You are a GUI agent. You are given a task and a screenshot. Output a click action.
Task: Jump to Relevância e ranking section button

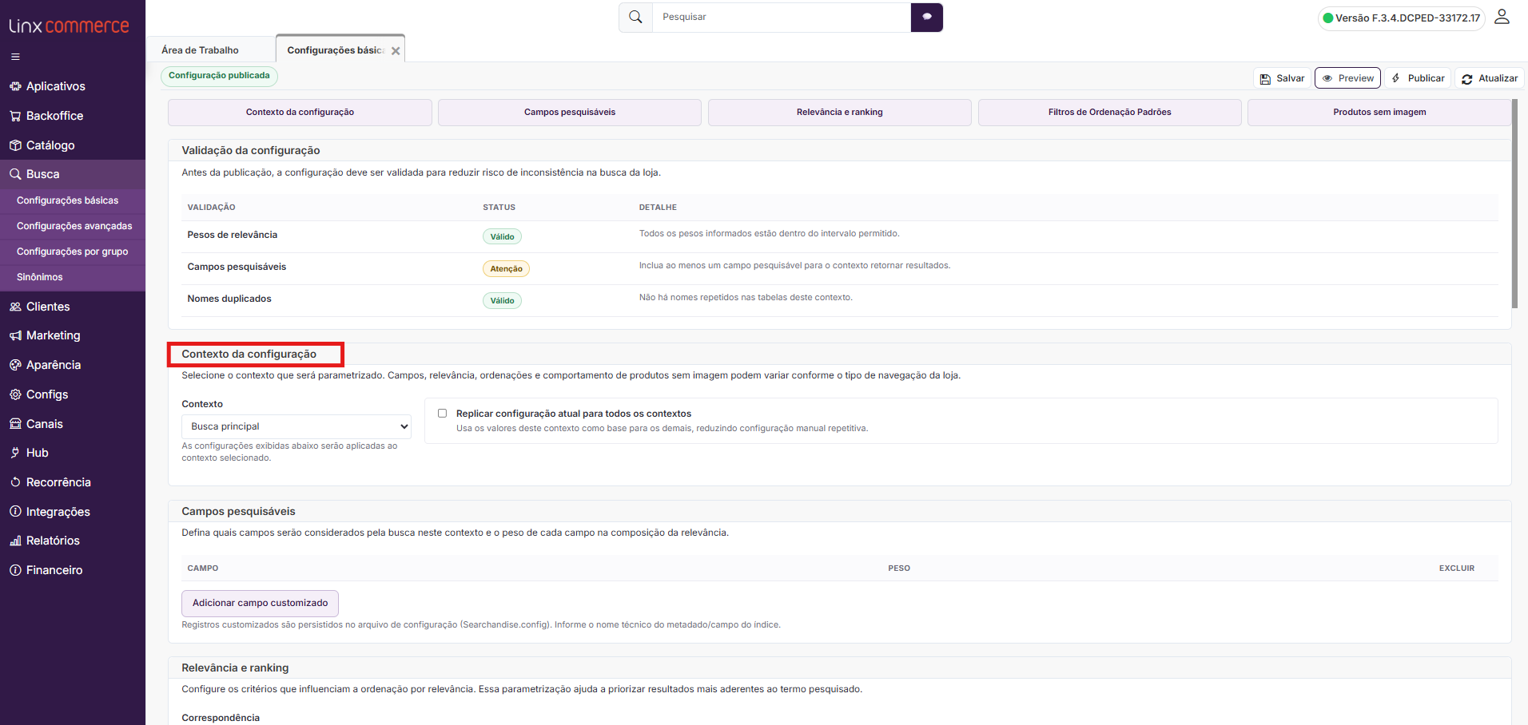pos(840,113)
